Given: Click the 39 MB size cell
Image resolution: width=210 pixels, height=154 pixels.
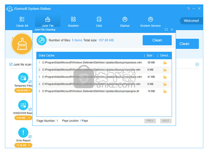Looking at the screenshot, I should (151, 63).
